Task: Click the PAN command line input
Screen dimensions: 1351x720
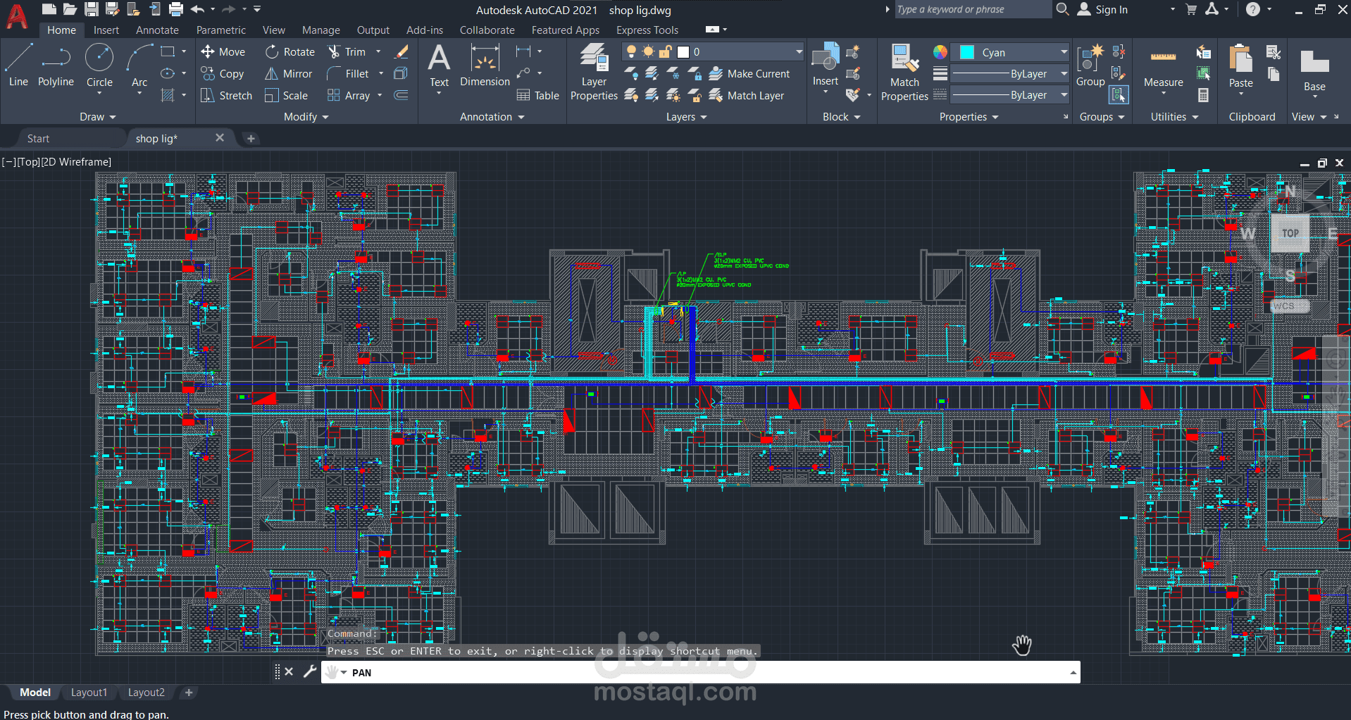Action: click(700, 672)
